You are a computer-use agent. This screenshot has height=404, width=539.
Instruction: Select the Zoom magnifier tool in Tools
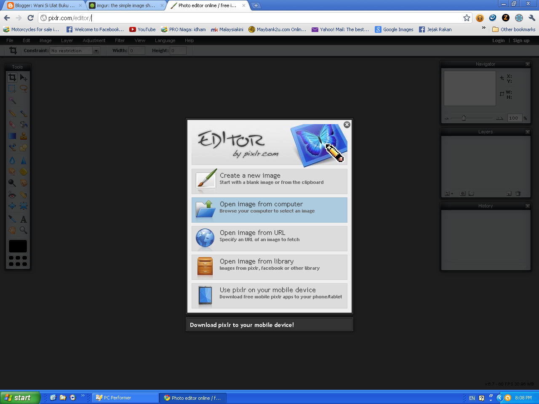click(24, 230)
